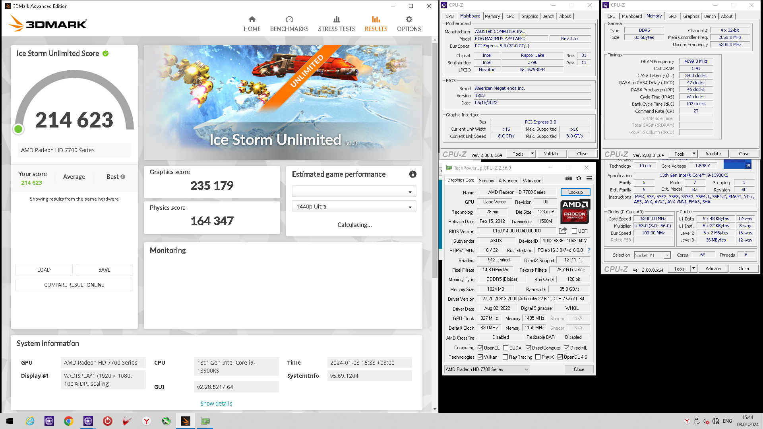The height and width of the screenshot is (429, 763).
Task: Click the Close button in GPU-Z
Action: tap(579, 369)
